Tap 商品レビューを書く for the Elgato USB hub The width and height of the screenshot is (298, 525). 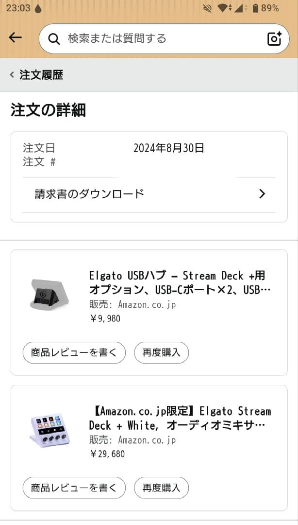pyautogui.click(x=74, y=353)
